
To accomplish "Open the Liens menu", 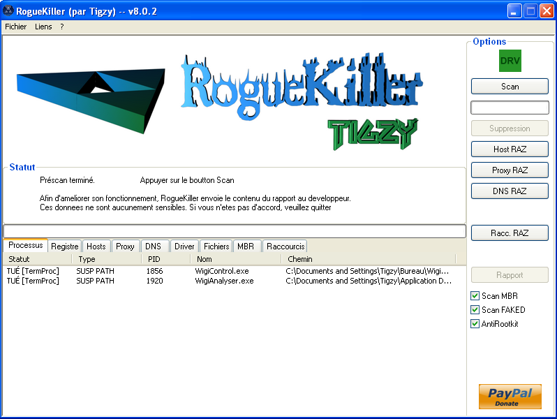I will [43, 27].
